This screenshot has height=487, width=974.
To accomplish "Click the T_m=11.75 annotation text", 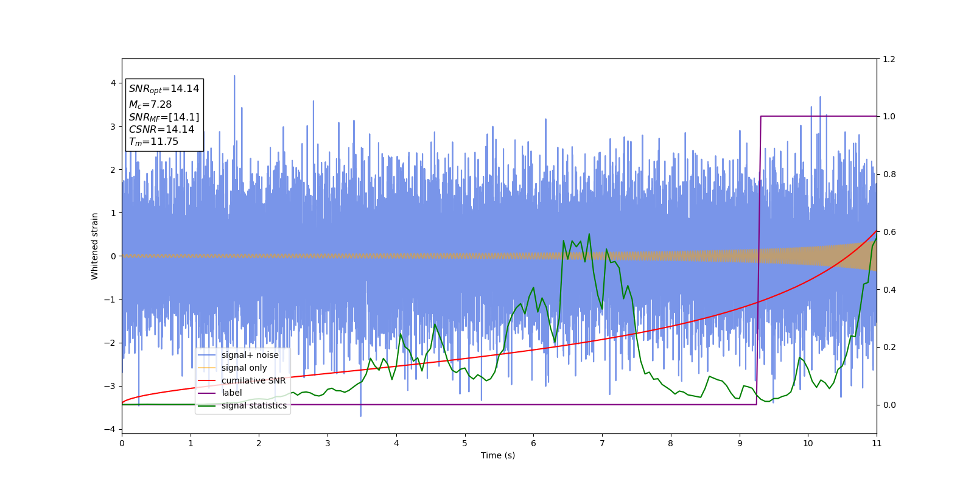I will click(153, 142).
